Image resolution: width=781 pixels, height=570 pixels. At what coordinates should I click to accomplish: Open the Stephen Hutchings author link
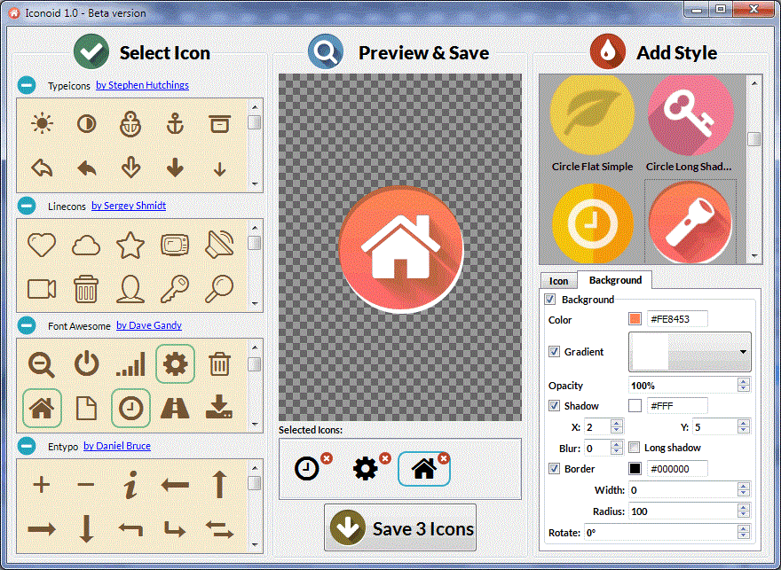(142, 85)
